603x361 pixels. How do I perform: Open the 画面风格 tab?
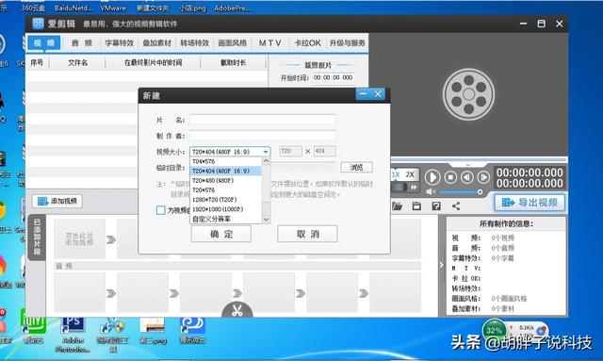pos(233,43)
